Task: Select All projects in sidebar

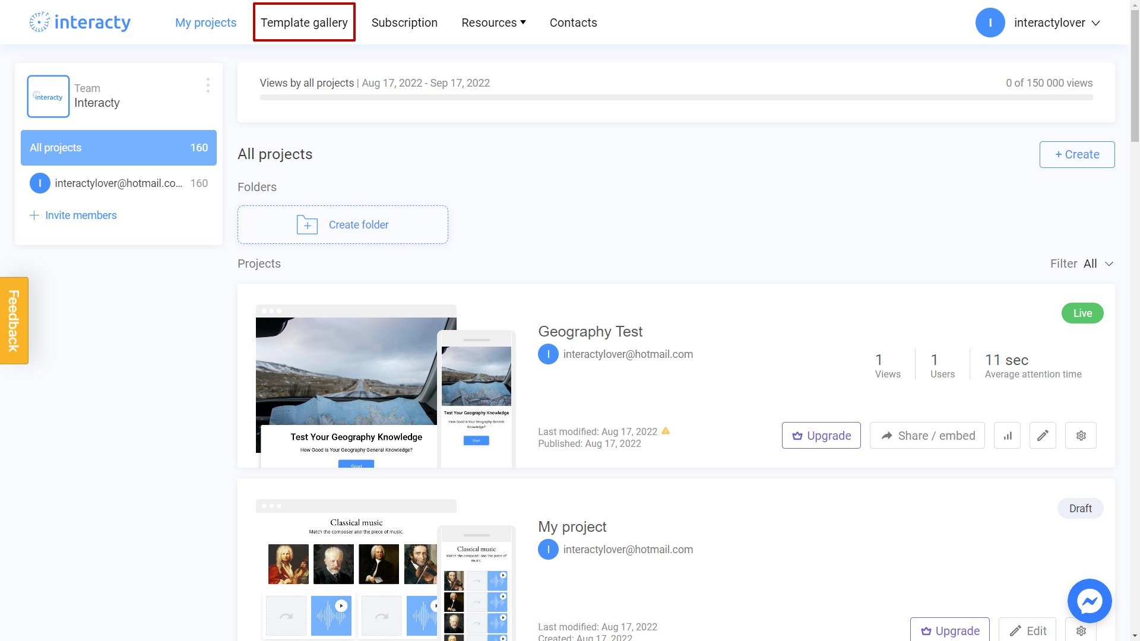Action: 119,148
